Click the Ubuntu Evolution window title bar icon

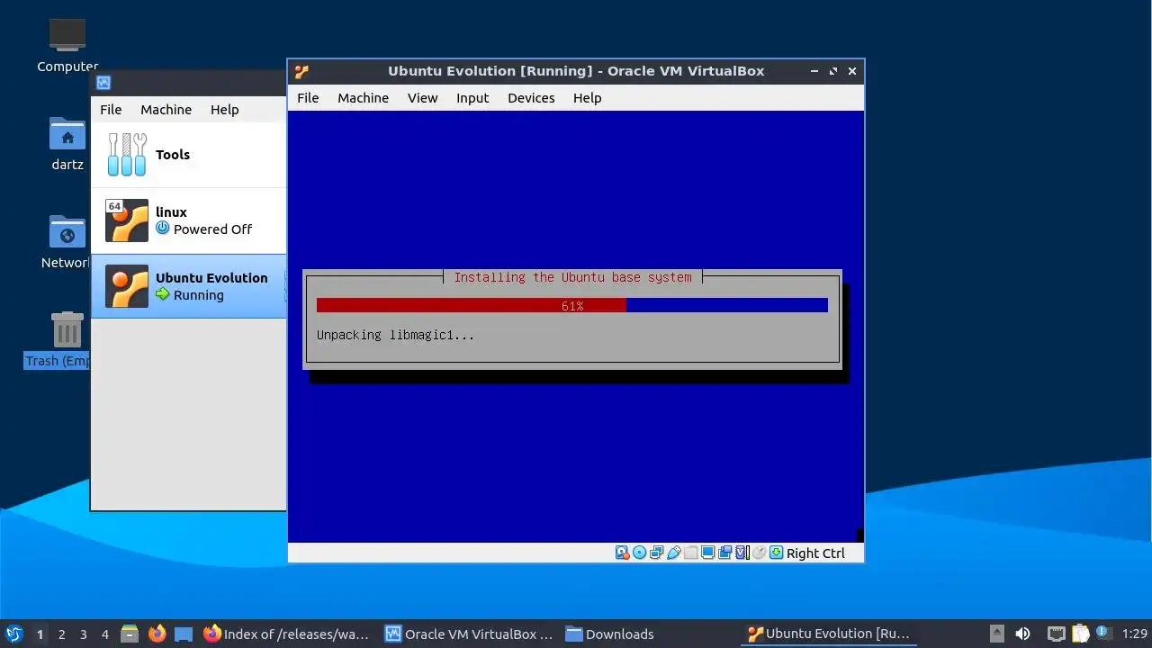point(302,71)
